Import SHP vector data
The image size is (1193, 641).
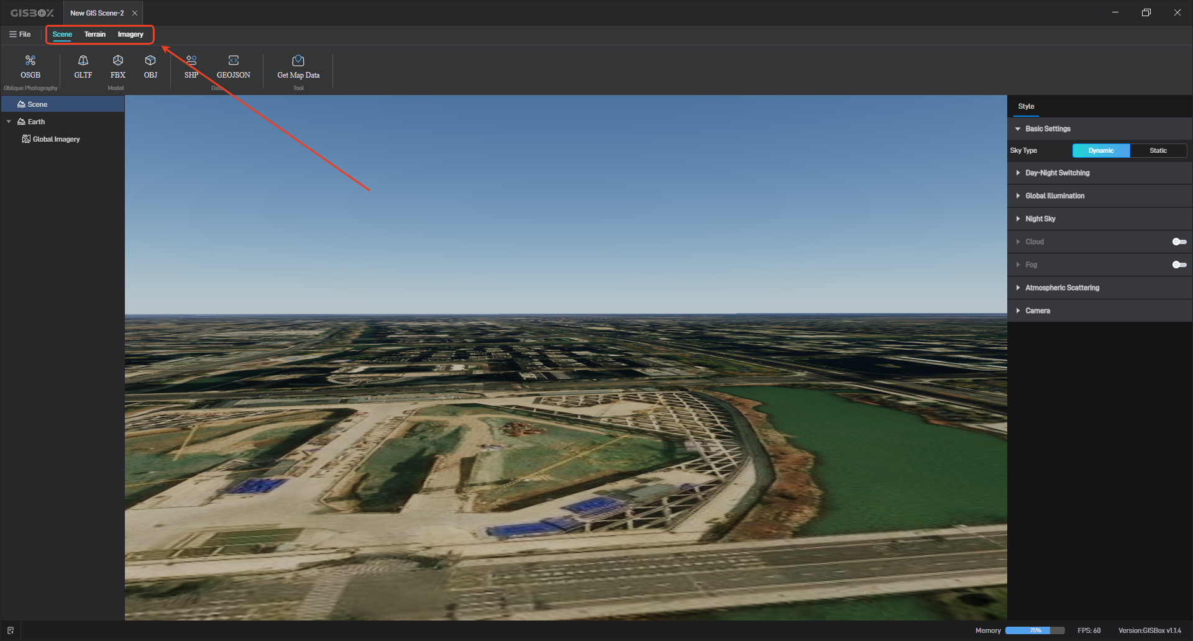[x=191, y=66]
